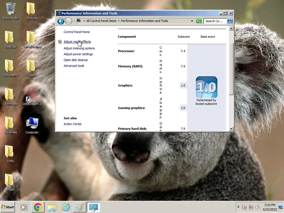284x213 pixels.
Task: Select the Desktop folder icon
Action: coord(10,40)
